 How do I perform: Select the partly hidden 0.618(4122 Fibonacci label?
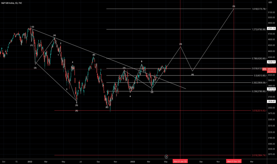pos(257,69)
